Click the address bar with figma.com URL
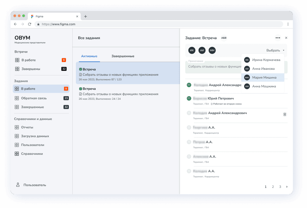The image size is (307, 208). (159, 24)
